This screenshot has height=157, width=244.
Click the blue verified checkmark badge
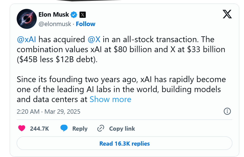[x=74, y=15]
